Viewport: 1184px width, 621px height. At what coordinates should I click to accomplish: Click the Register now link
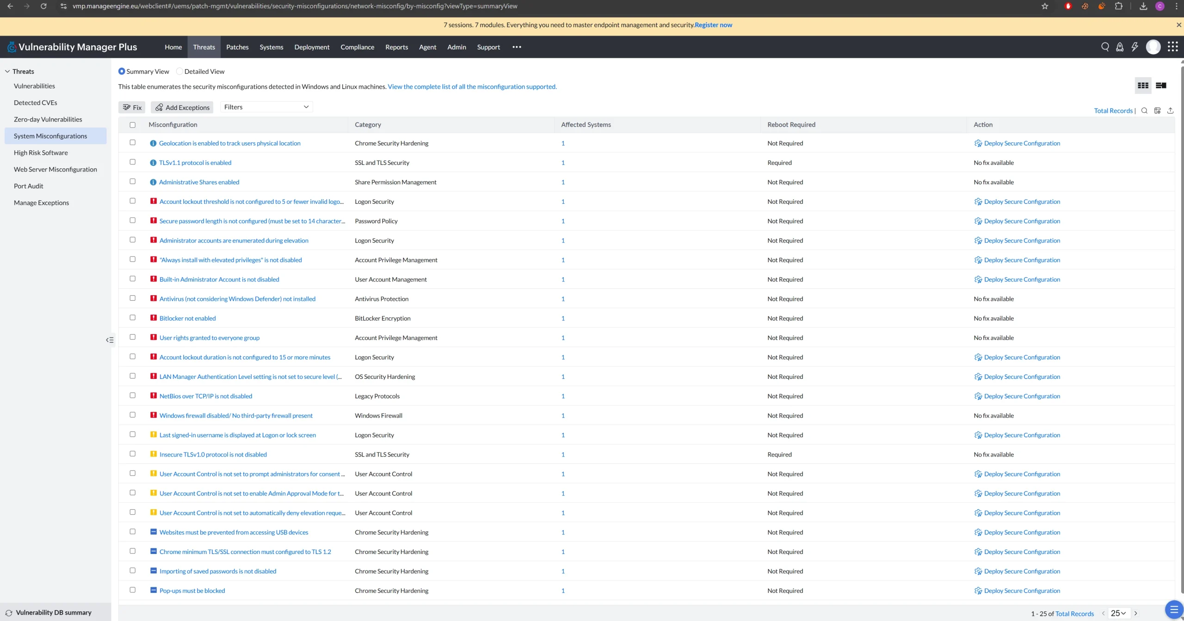(x=713, y=25)
